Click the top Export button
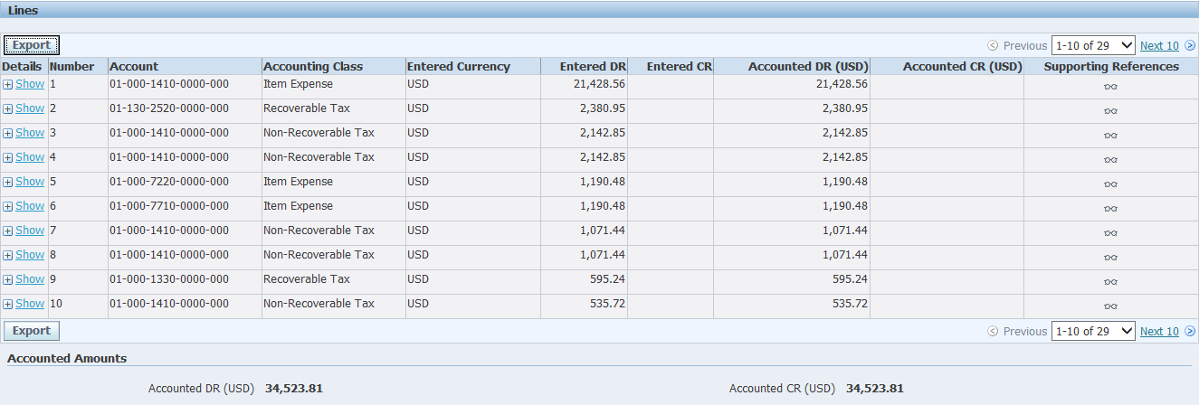 coord(32,45)
